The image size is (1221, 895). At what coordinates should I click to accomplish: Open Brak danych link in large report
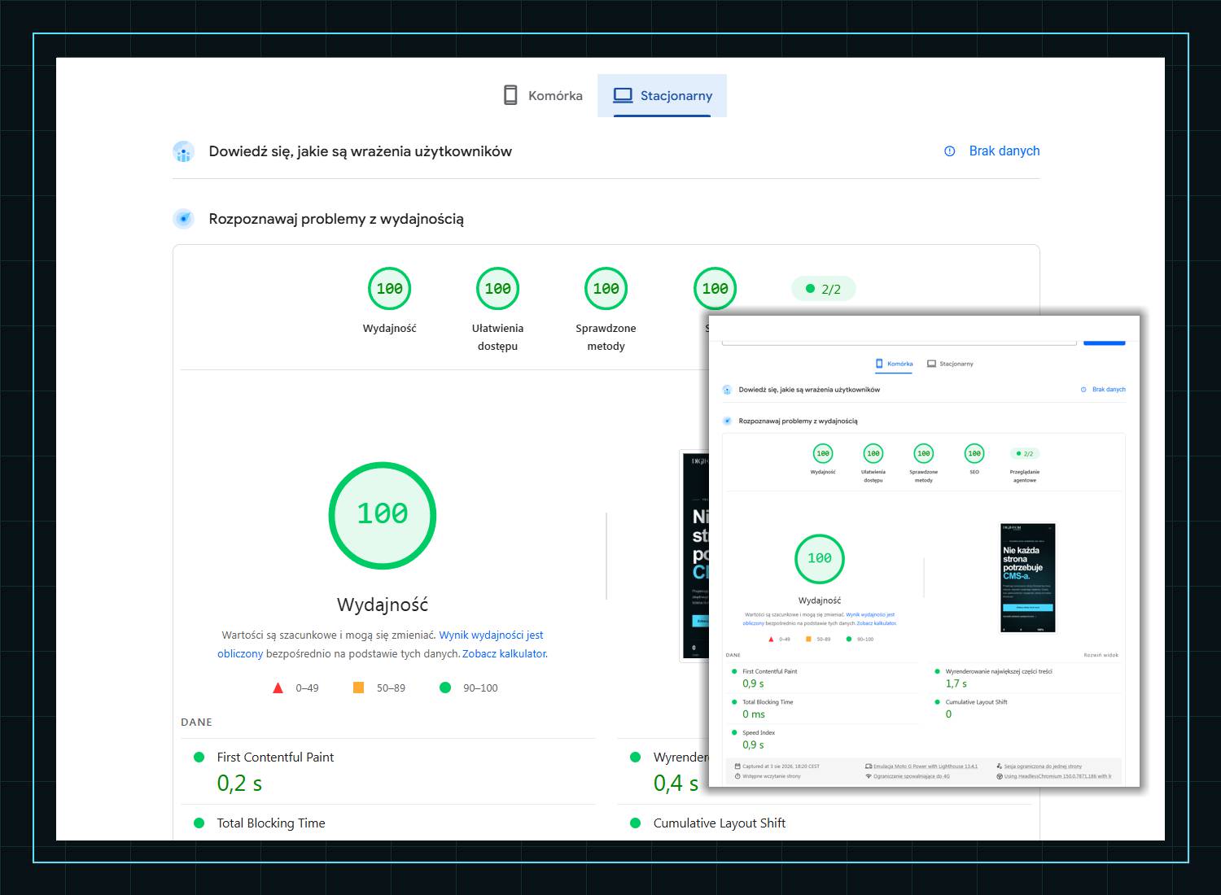point(1004,151)
